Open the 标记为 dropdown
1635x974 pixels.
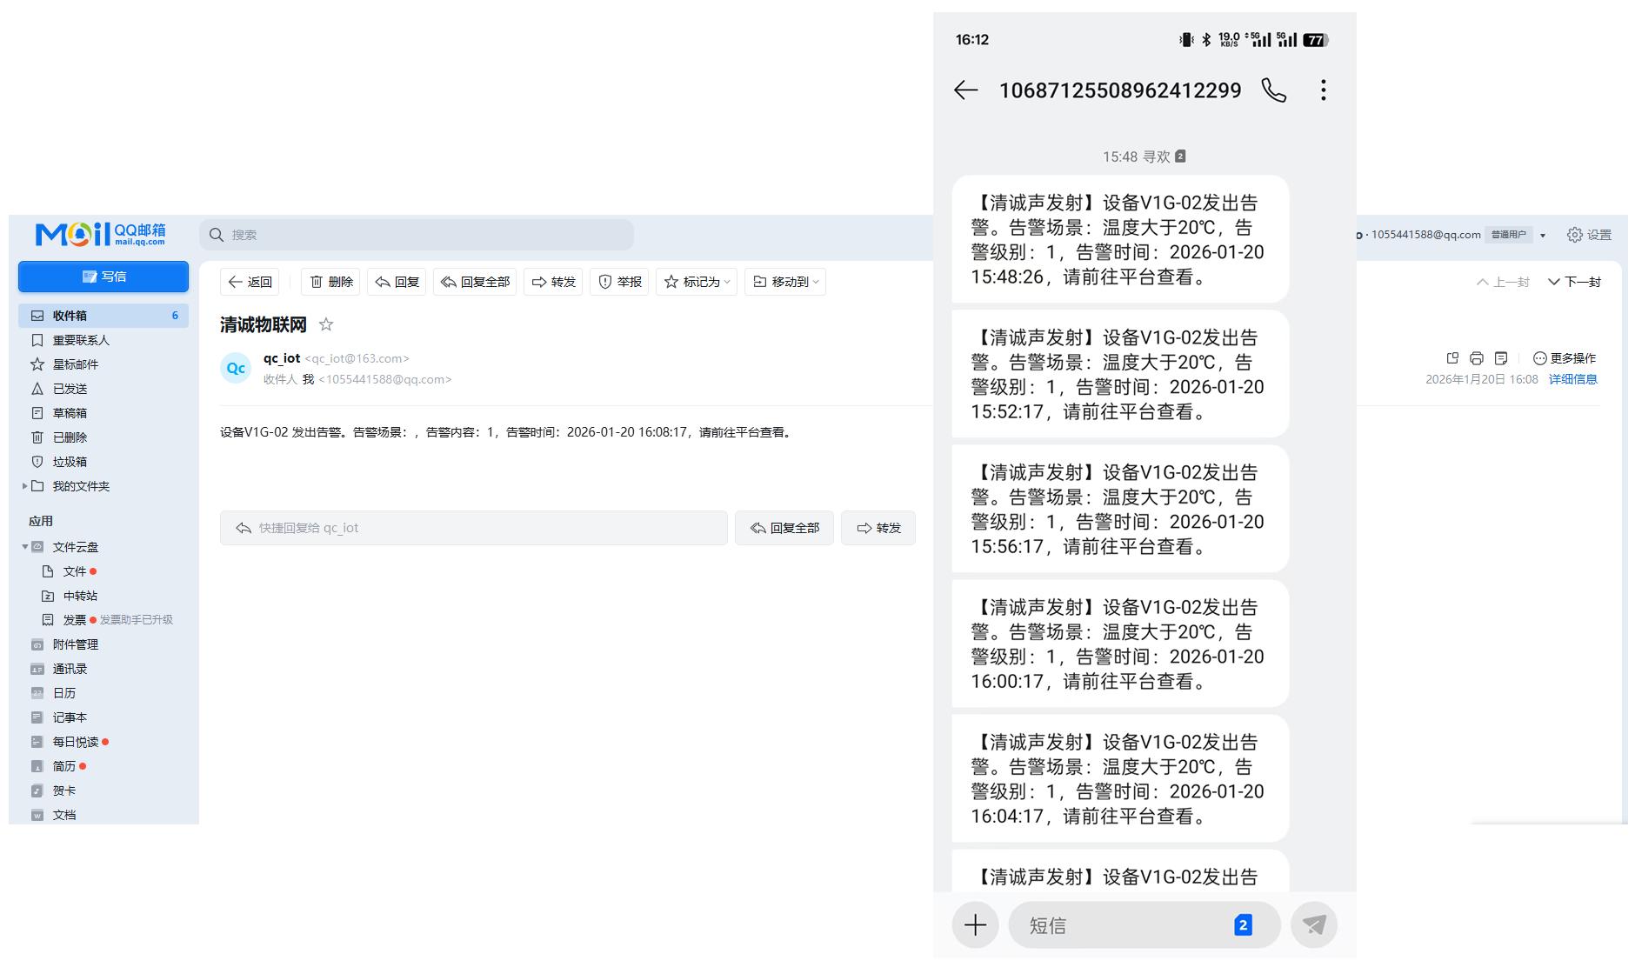697,282
